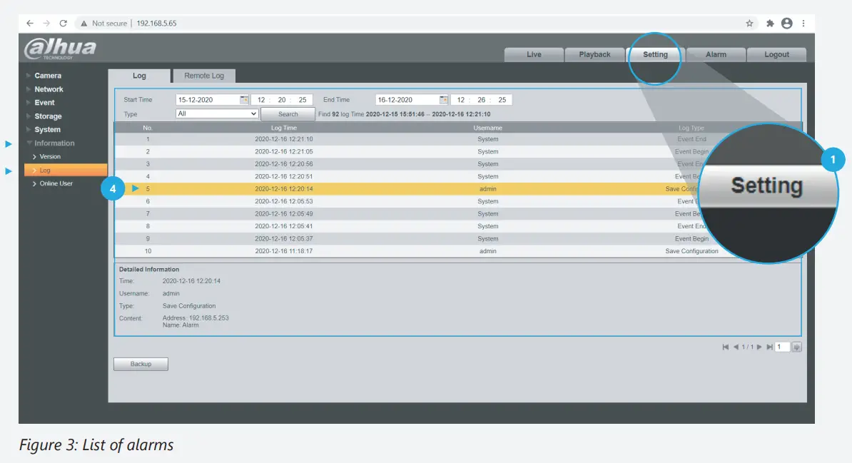Screen dimensions: 852x463
Task: Select log row 2020-12-16 12:20:51
Action: [457, 177]
